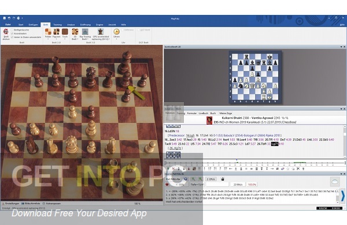
Task: Click the 2 CPUs button
Action: click(x=211, y=179)
